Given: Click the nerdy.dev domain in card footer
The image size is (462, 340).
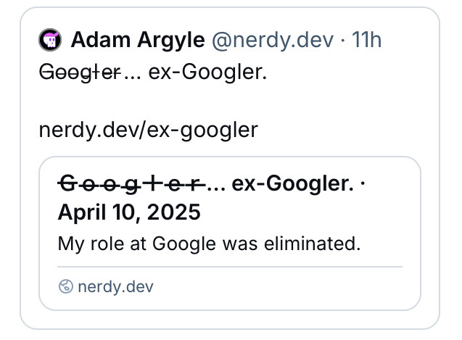Looking at the screenshot, I should pyautogui.click(x=115, y=287).
